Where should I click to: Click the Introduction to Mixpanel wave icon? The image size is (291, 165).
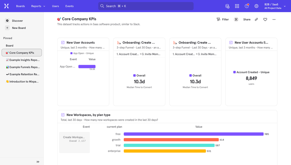(7, 82)
